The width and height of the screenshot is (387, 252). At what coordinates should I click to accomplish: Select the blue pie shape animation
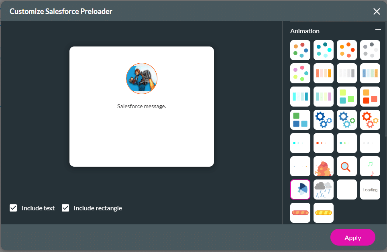pos(300,190)
